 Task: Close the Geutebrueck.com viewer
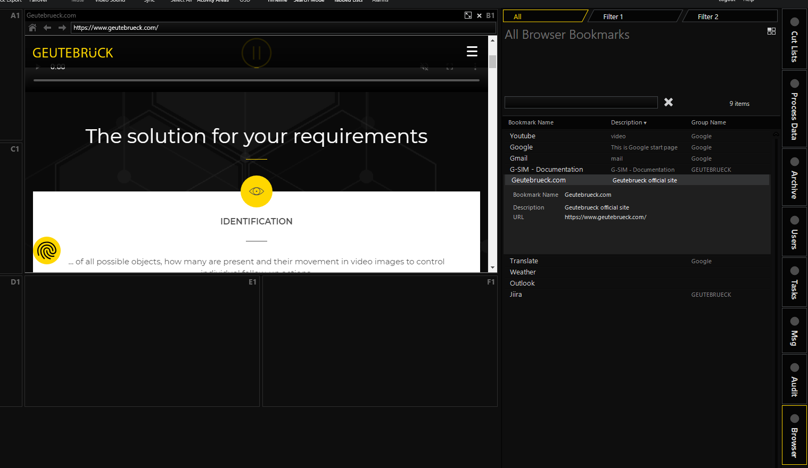tap(479, 15)
